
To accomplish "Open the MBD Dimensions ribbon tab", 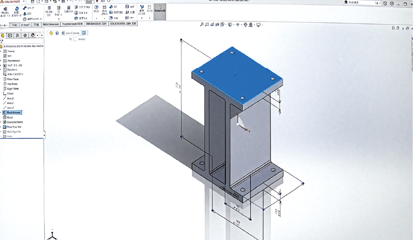I will (51, 24).
